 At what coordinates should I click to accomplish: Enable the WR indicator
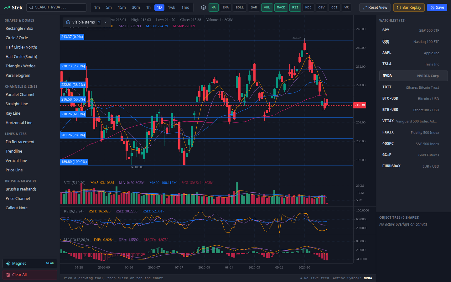tap(347, 8)
